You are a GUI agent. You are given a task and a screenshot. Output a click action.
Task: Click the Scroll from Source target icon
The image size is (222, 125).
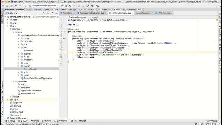click(43, 13)
